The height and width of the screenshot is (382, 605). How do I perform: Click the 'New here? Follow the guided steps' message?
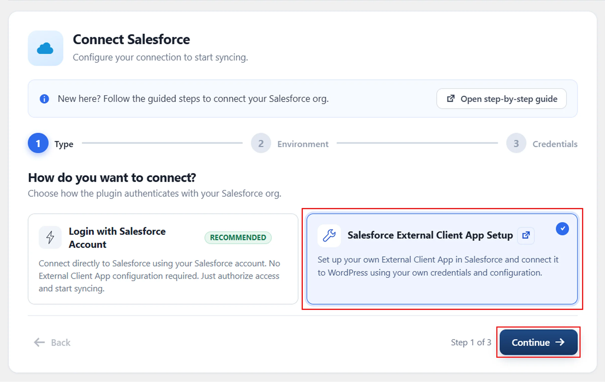[x=193, y=99]
